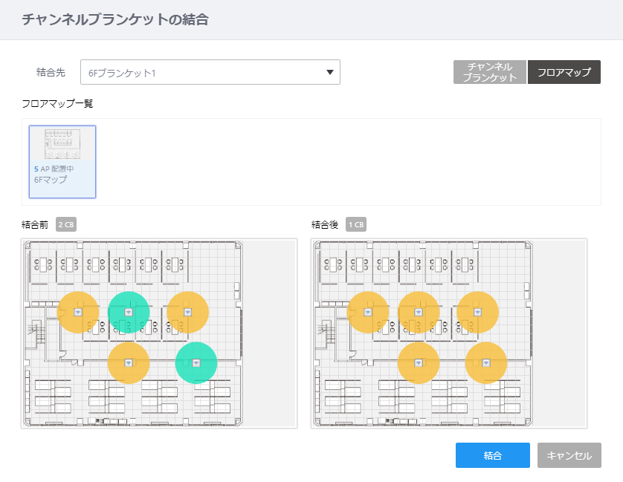Click the 2 CB badge next to 結合前
The image size is (623, 482).
[x=66, y=225]
